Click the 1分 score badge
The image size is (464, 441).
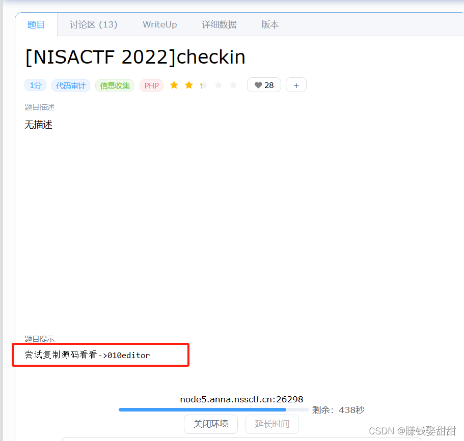pyautogui.click(x=35, y=85)
